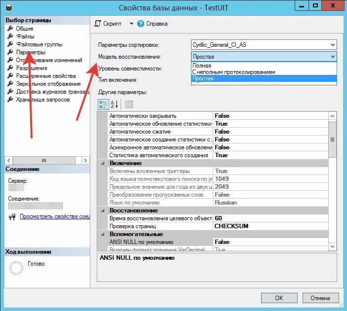Click Справка help button text
This screenshot has width=347, height=311.
(x=156, y=24)
